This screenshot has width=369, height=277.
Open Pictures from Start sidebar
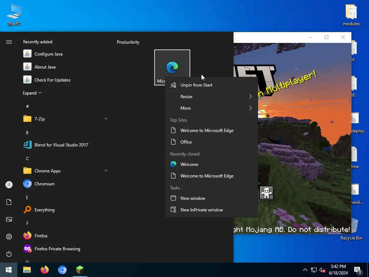click(9, 219)
